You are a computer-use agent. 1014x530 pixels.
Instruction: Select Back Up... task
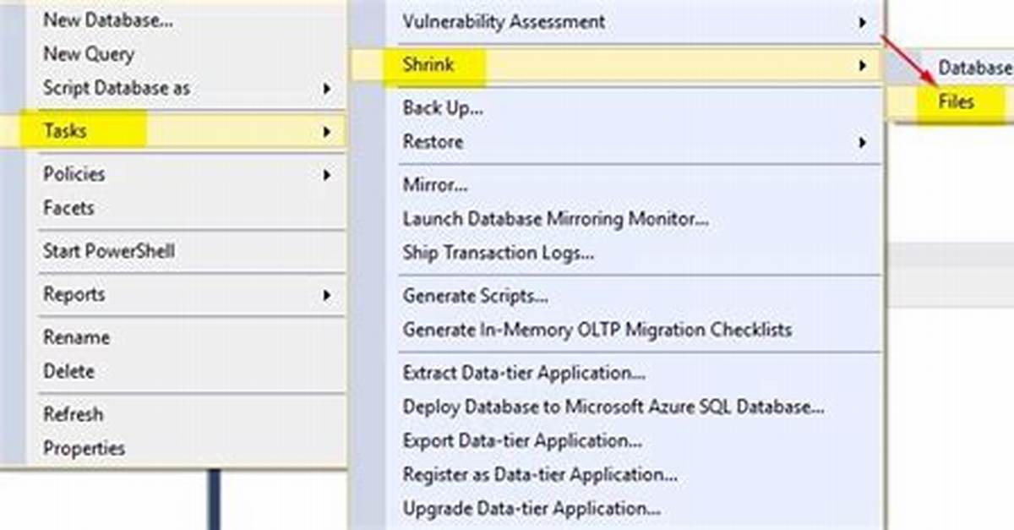click(x=443, y=108)
